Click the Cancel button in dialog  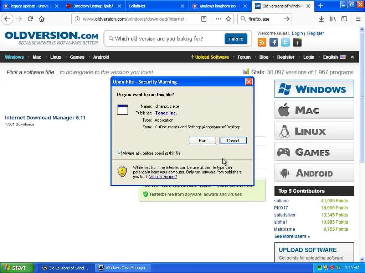pyautogui.click(x=233, y=141)
